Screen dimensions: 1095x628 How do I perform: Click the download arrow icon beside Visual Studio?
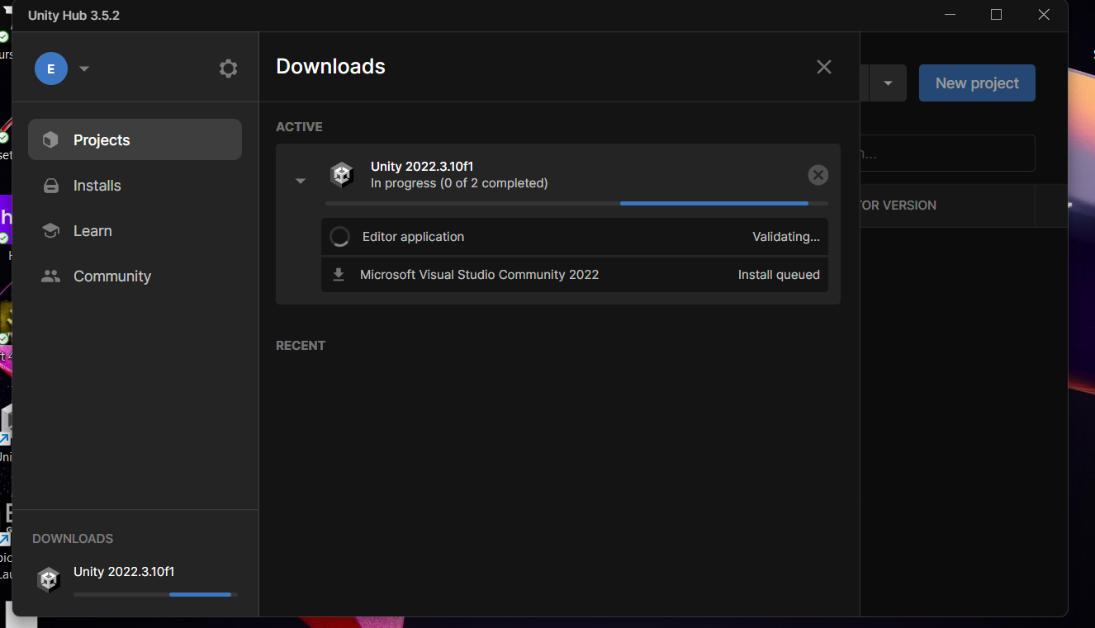338,275
